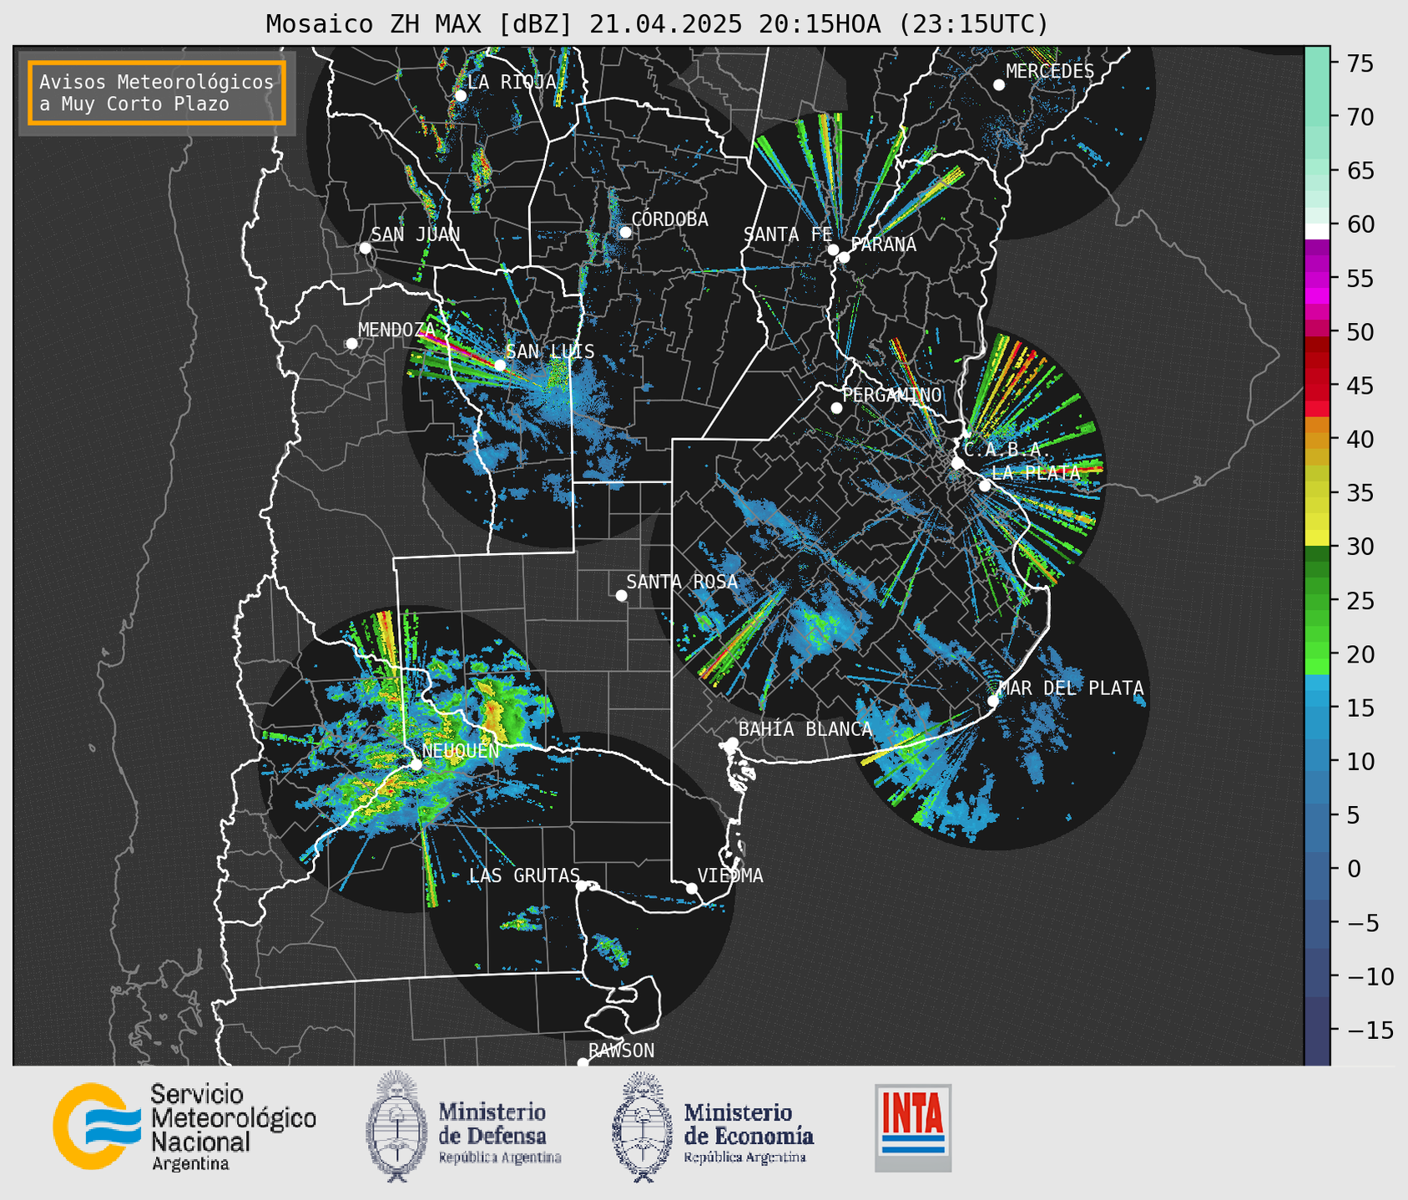1408x1200 pixels.
Task: Pick the yellow 30–35 dBZ color band
Action: [1316, 519]
